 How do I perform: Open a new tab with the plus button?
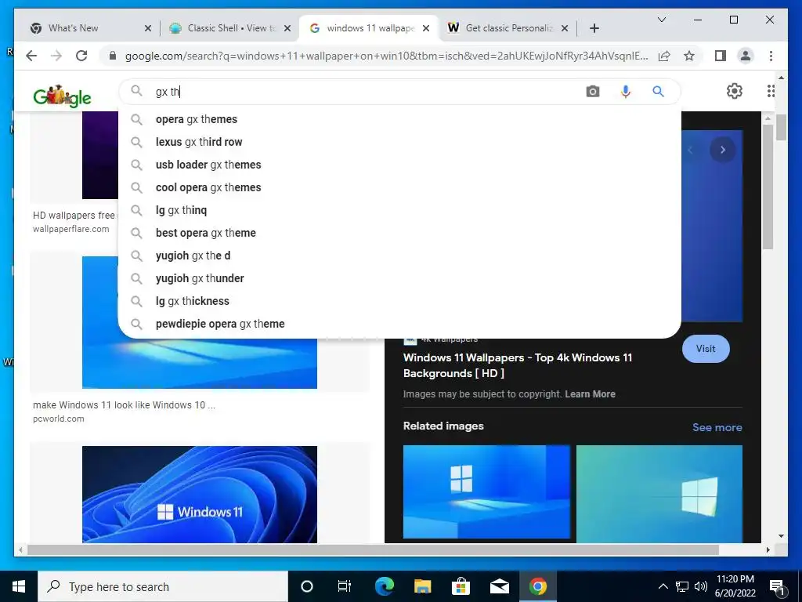pyautogui.click(x=594, y=28)
